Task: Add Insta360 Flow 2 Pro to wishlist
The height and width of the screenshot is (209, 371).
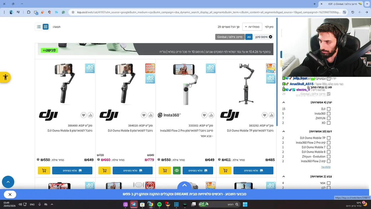Action: [204, 115]
